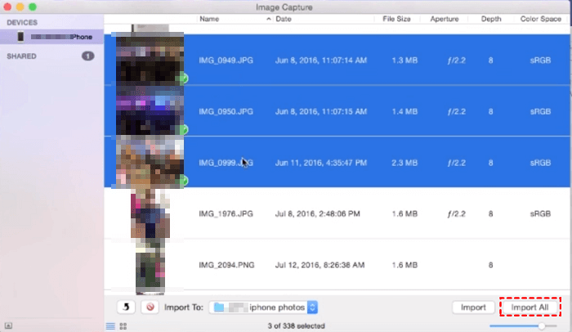The width and height of the screenshot is (572, 332).
Task: Click the 1.3 MB file size cell
Action: [404, 61]
